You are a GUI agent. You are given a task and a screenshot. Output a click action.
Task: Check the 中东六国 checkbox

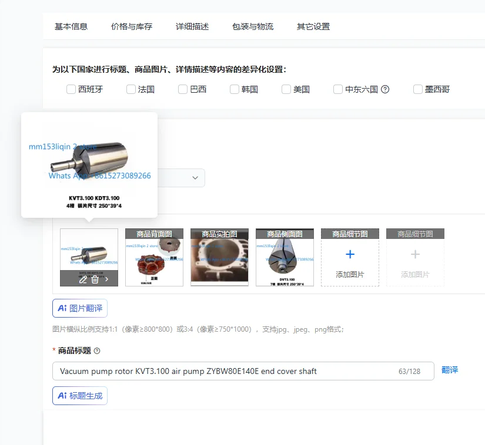(338, 89)
